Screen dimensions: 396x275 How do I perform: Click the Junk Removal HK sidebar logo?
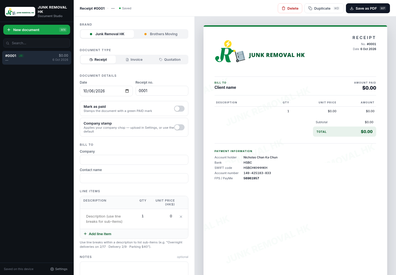point(20,12)
